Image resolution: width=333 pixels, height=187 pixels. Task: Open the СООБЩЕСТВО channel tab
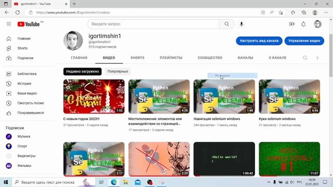point(210,58)
